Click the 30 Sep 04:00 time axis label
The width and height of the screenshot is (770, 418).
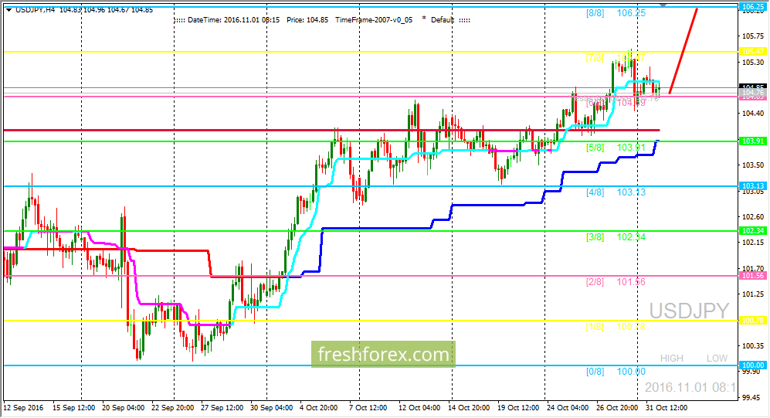(x=272, y=408)
